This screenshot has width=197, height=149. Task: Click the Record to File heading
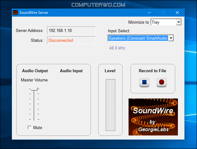152,71
